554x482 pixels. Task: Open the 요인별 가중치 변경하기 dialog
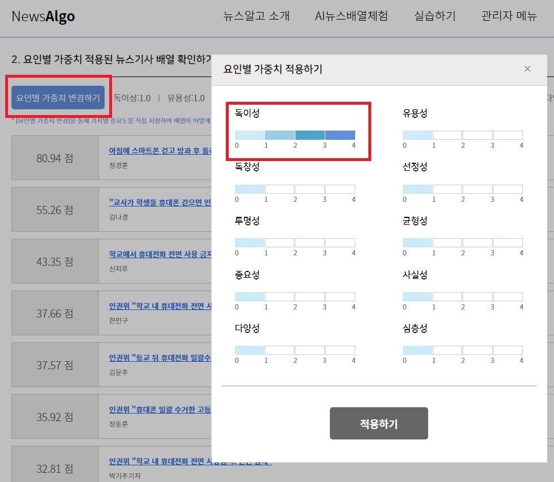[58, 97]
